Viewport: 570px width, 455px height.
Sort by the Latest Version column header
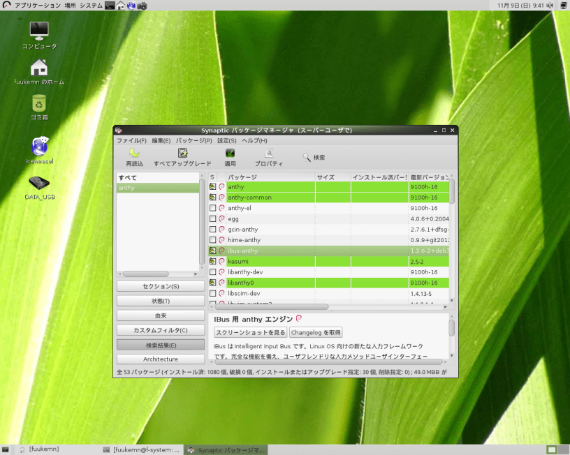point(429,177)
